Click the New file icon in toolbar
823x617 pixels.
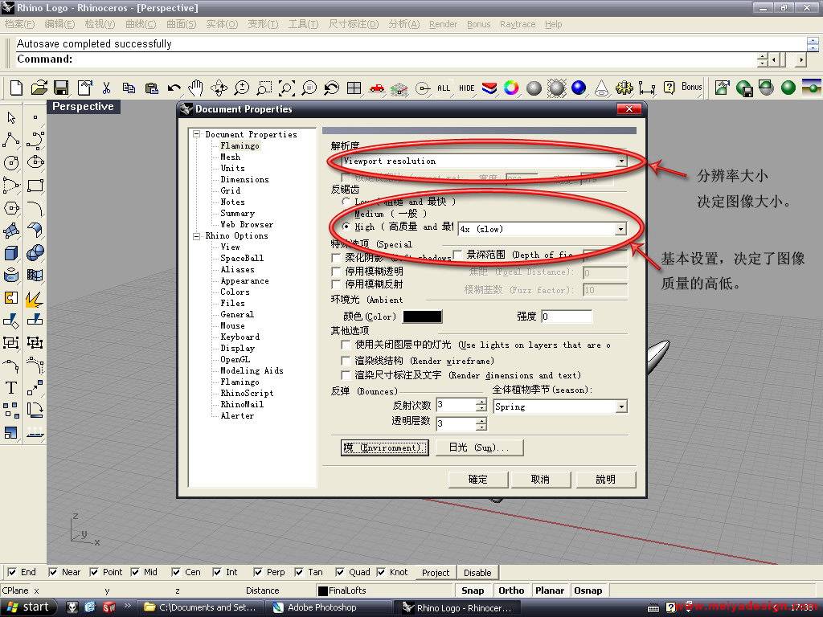tap(16, 88)
